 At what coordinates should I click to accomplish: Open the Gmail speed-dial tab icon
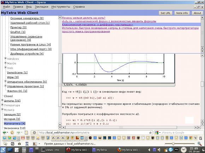tap(23, 138)
